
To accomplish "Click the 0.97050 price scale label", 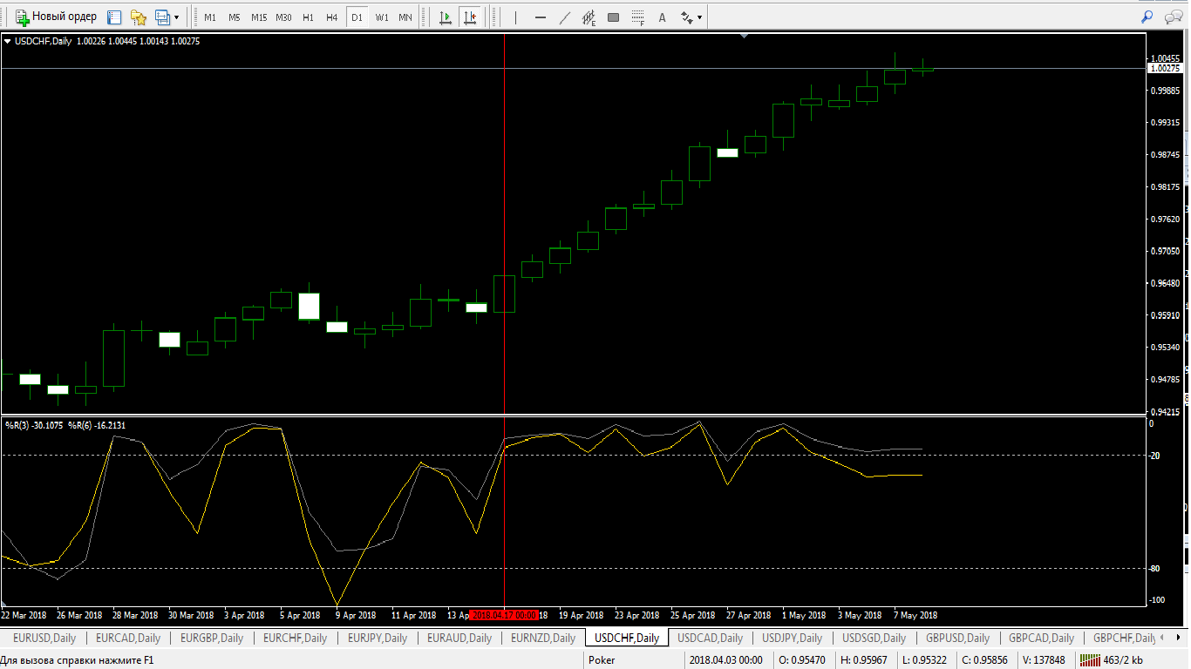I will click(x=1166, y=251).
